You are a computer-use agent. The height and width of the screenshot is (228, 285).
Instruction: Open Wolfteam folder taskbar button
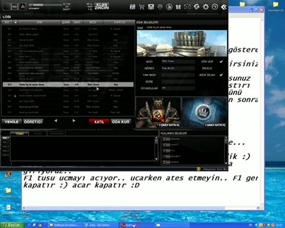pos(66,225)
